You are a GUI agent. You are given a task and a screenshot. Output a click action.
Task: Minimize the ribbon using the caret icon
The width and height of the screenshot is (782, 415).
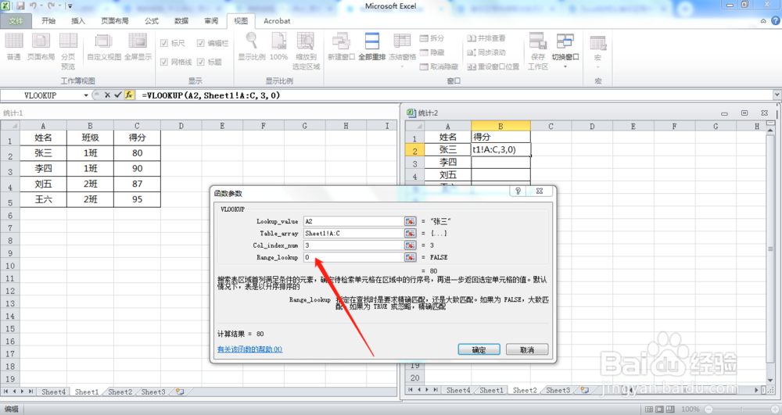763,21
